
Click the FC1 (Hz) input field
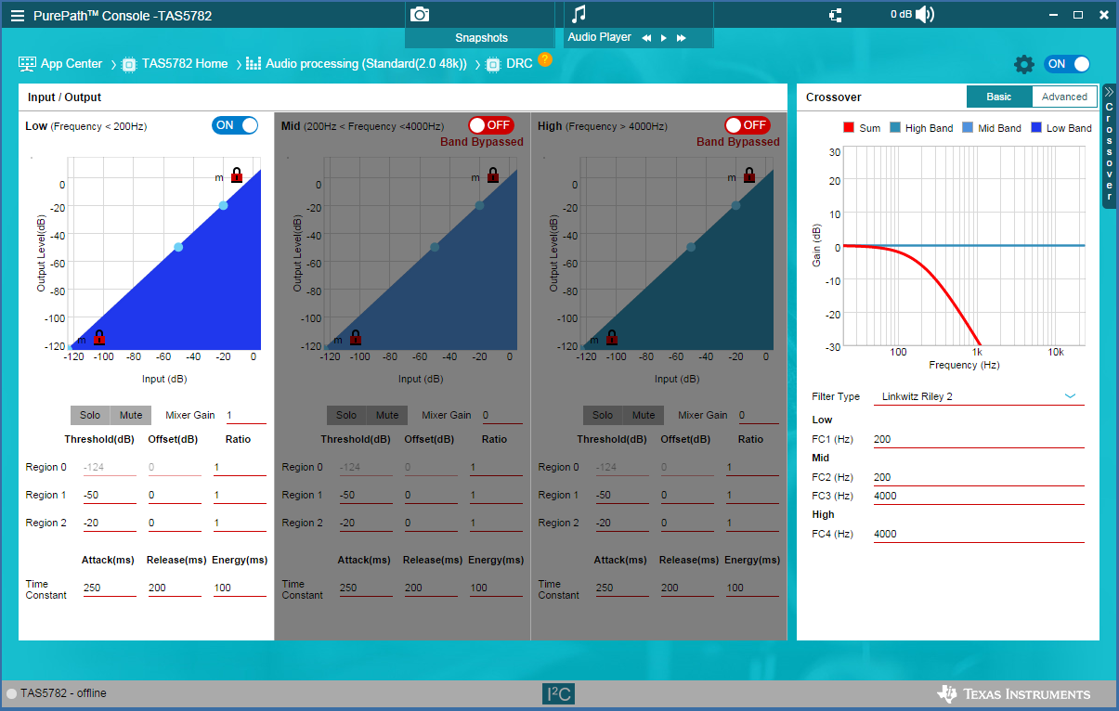tap(979, 439)
